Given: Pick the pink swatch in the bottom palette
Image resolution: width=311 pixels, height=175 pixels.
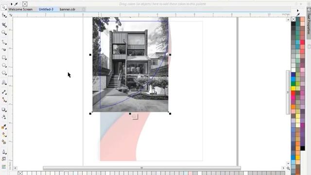Looking at the screenshot, I should 190,173.
